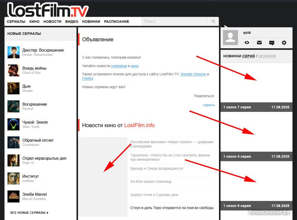
Task: Open Воскрешение Revival poster thumbnail
Action: pos(13,106)
